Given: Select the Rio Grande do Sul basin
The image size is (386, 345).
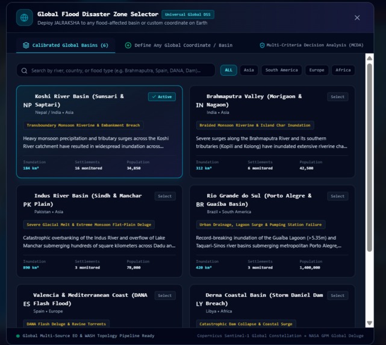Looking at the screenshot, I should pyautogui.click(x=337, y=196).
